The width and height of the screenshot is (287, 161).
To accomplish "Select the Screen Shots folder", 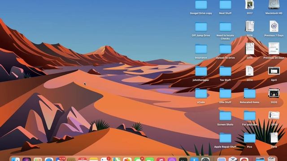I will (x=225, y=116).
